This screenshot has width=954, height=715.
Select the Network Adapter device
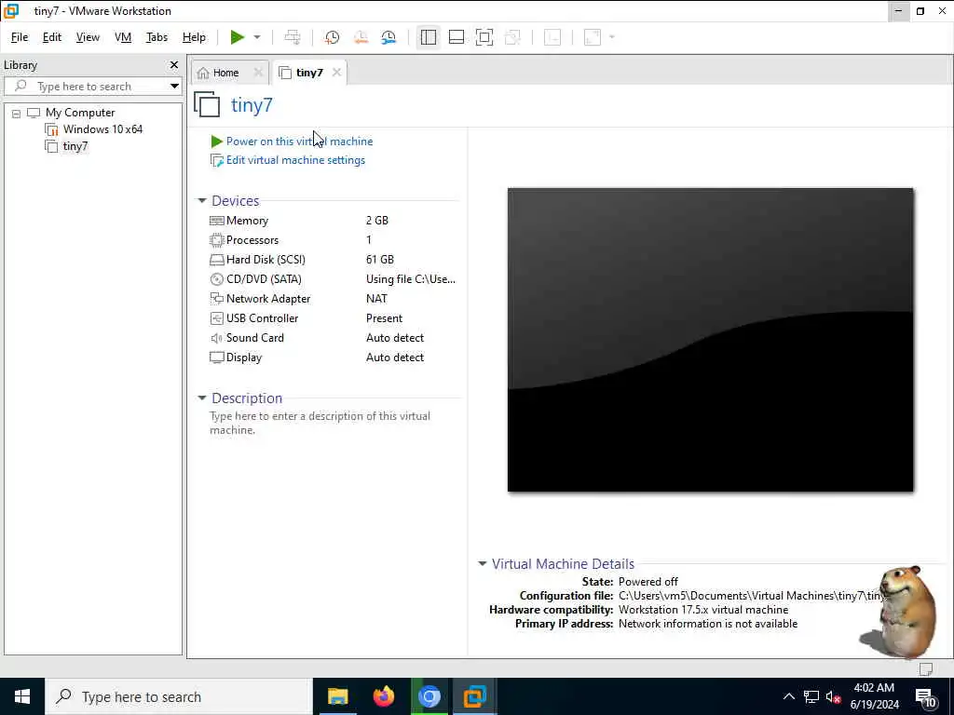pos(333,299)
